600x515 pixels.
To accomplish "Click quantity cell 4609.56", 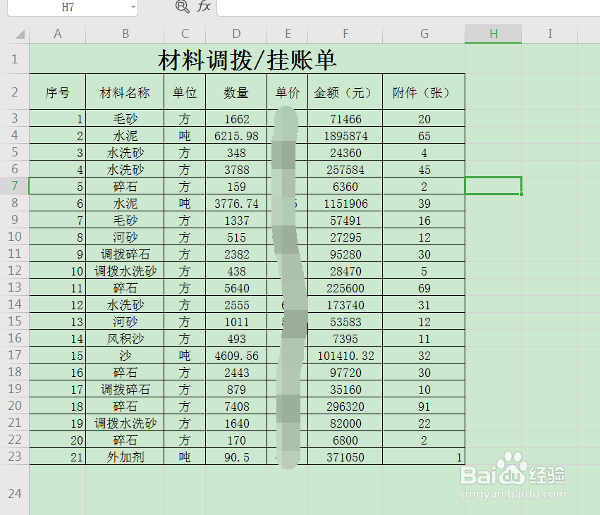I will click(236, 356).
